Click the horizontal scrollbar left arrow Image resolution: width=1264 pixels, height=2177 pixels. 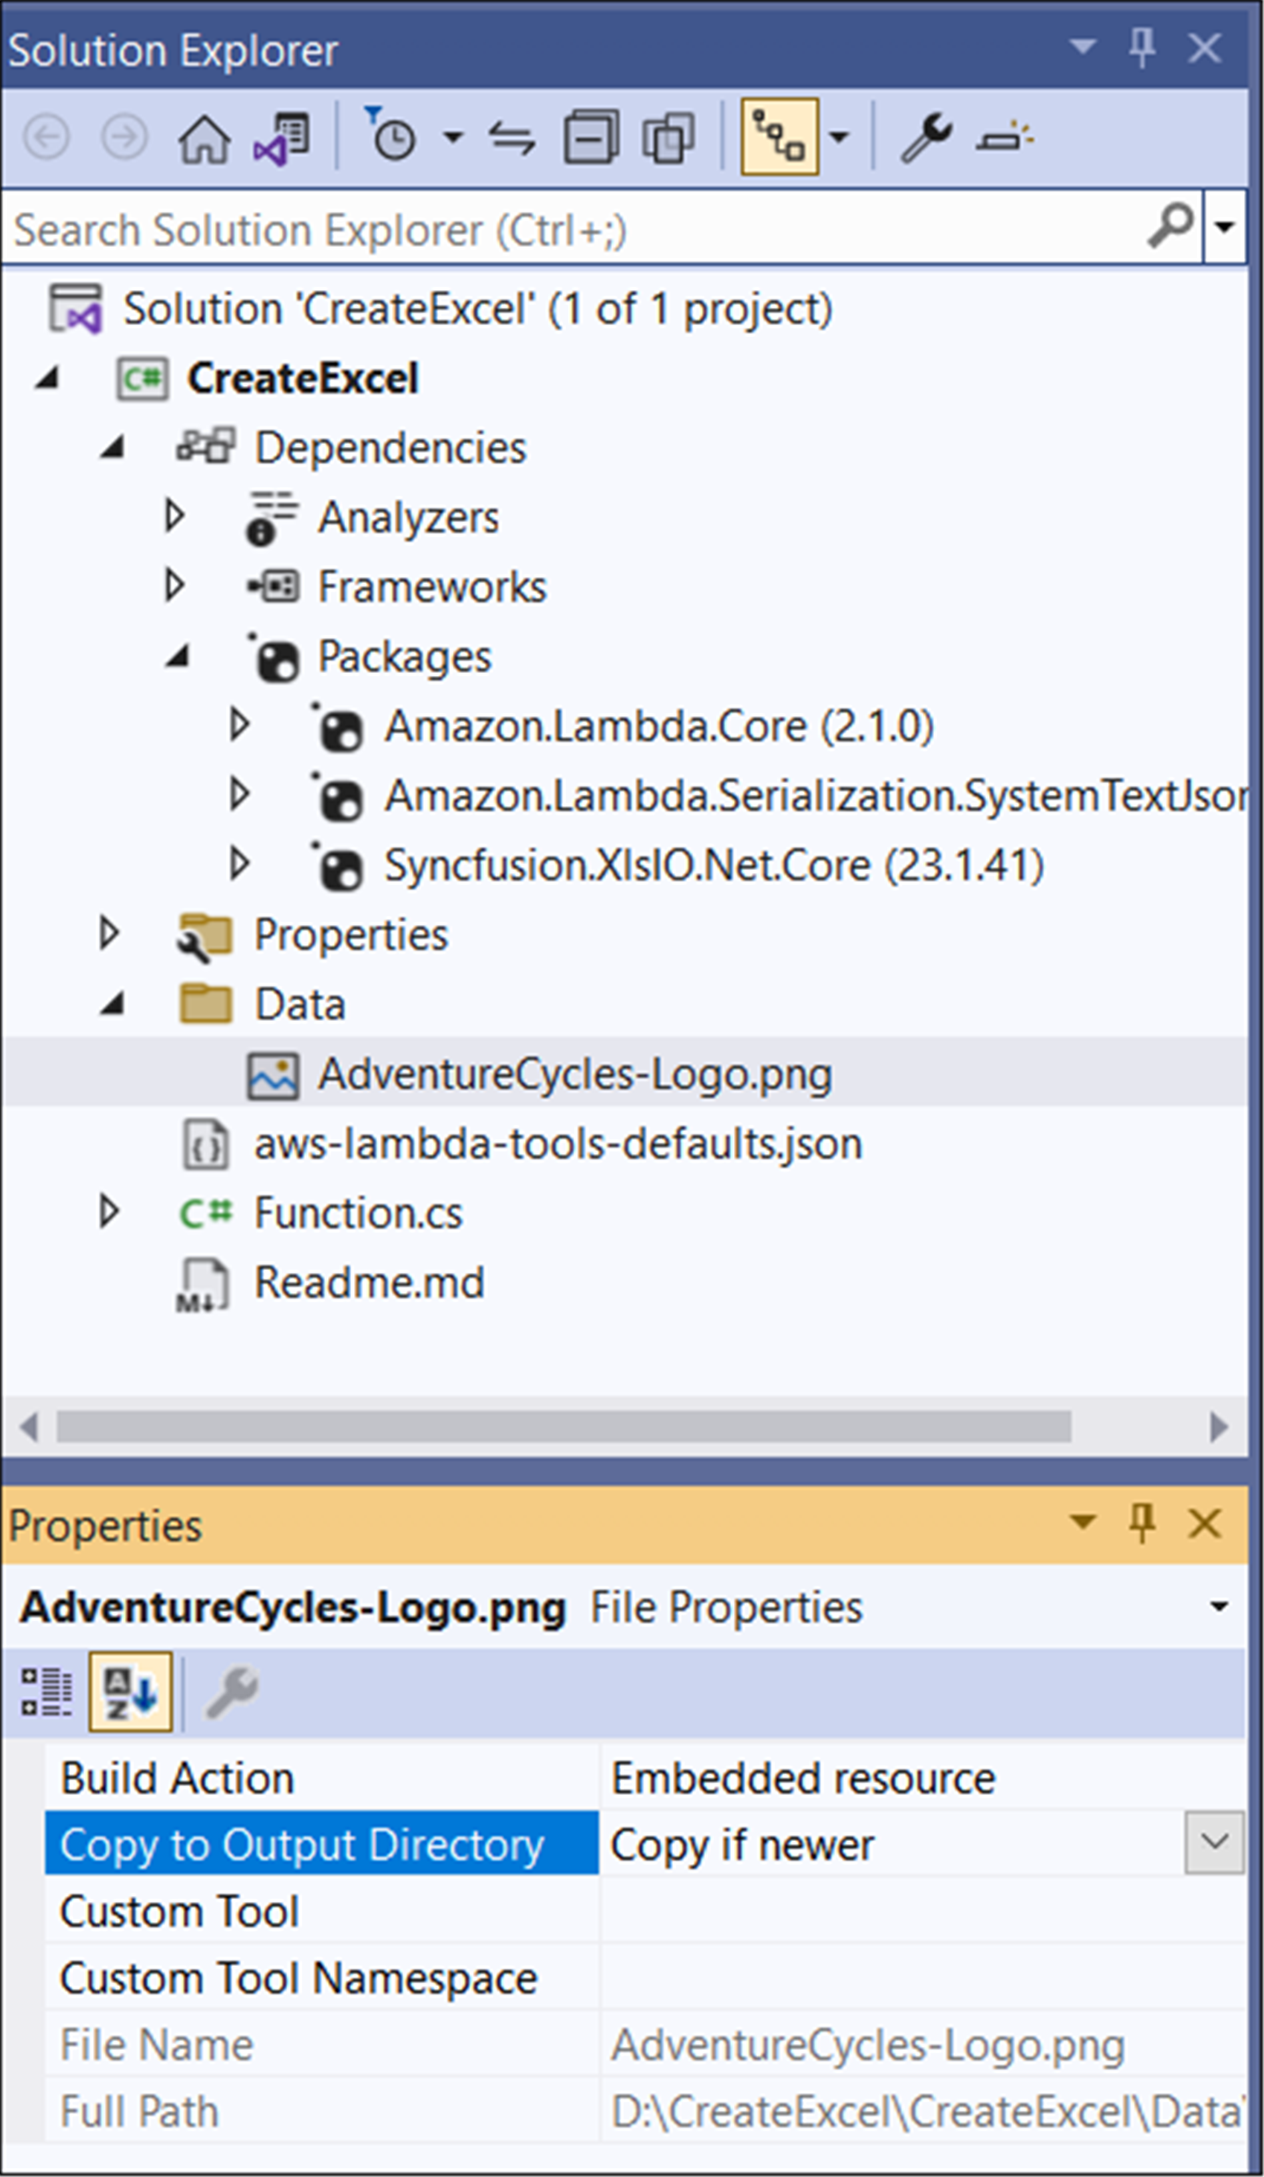[29, 1426]
